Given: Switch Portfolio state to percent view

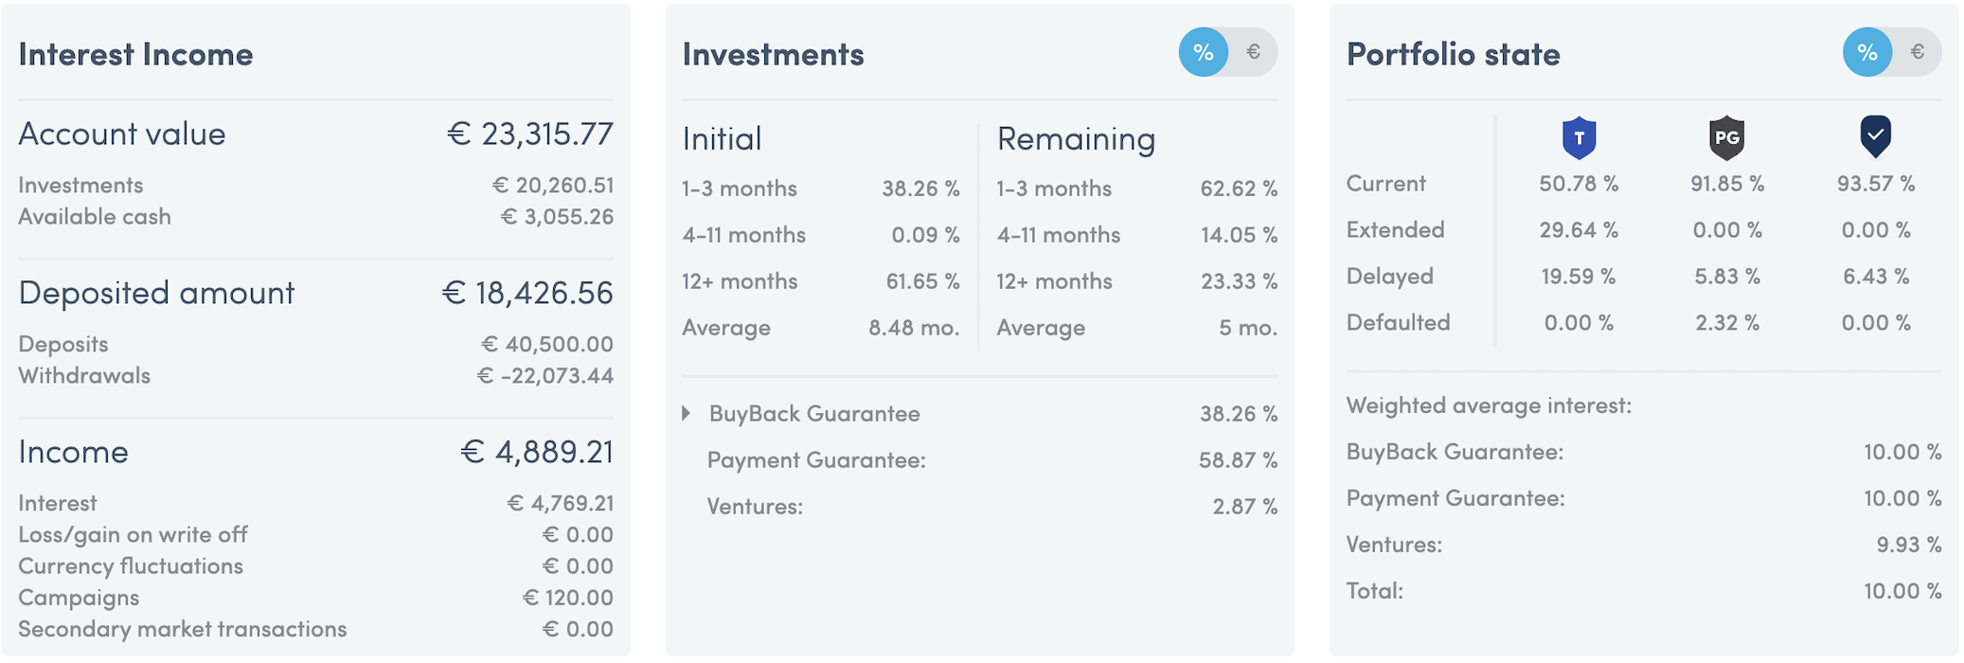Looking at the screenshot, I should coord(1867,52).
